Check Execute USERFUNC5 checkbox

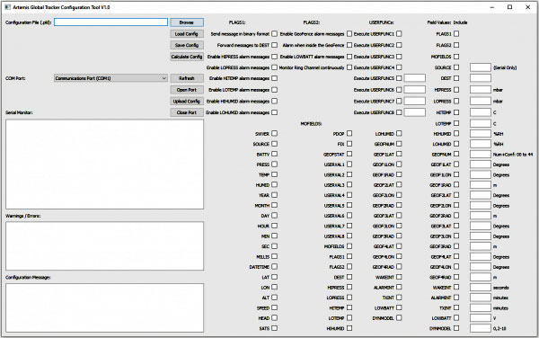[x=399, y=78]
